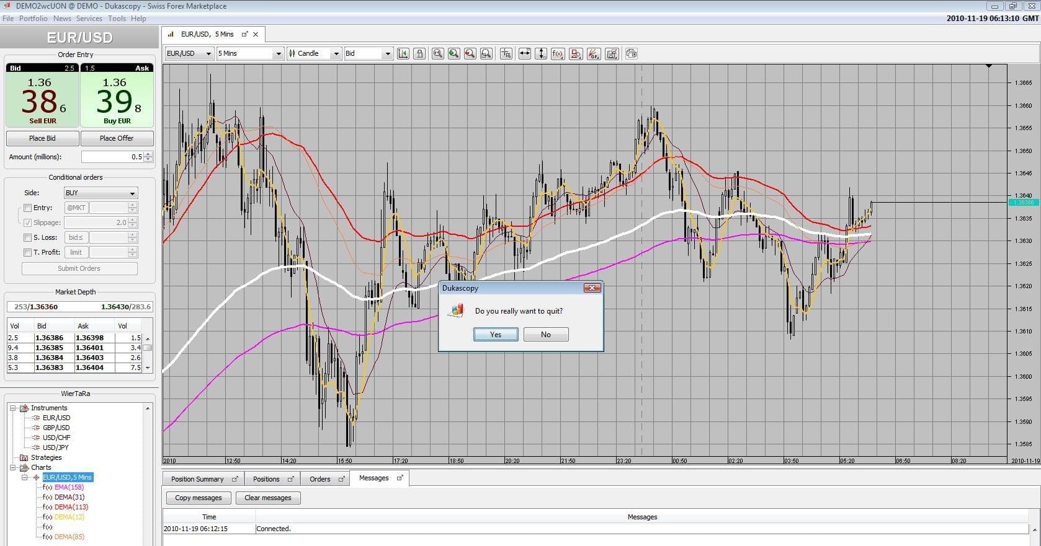Click the Sell EUR bid price tile
The image size is (1041, 546).
pyautogui.click(x=42, y=95)
